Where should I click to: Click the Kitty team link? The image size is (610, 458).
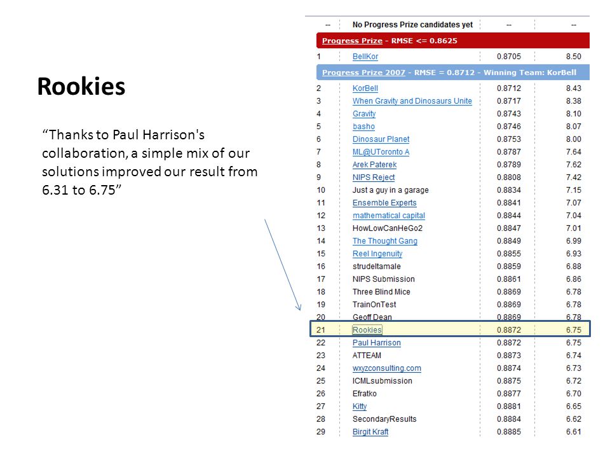point(360,406)
